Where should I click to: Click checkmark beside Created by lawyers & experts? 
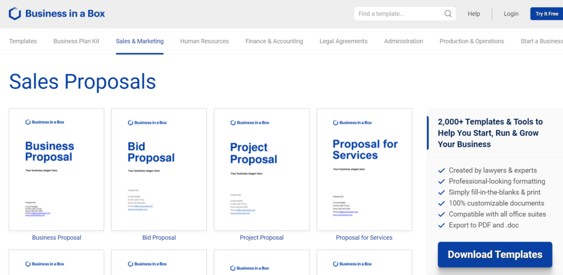coord(441,170)
